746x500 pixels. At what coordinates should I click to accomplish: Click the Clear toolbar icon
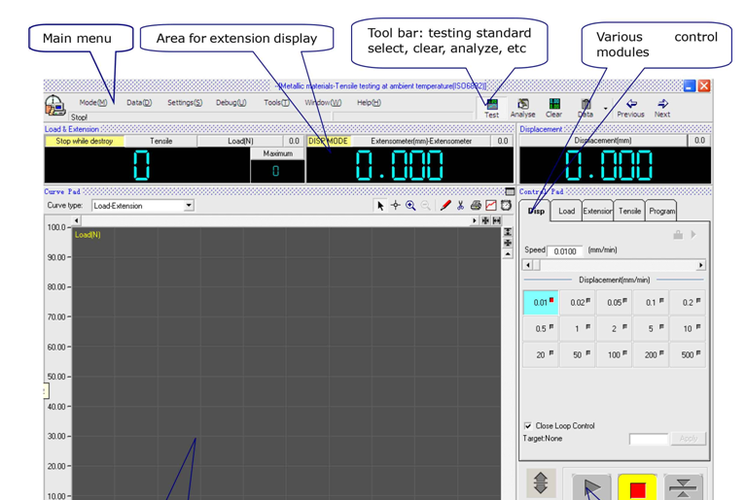tap(553, 107)
